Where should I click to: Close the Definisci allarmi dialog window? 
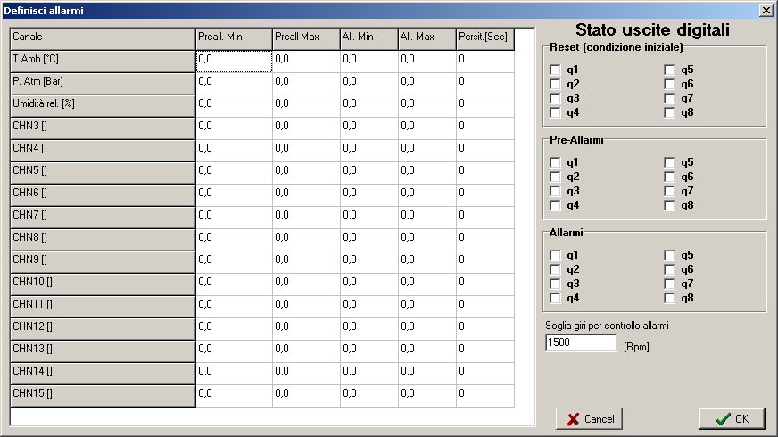click(766, 10)
